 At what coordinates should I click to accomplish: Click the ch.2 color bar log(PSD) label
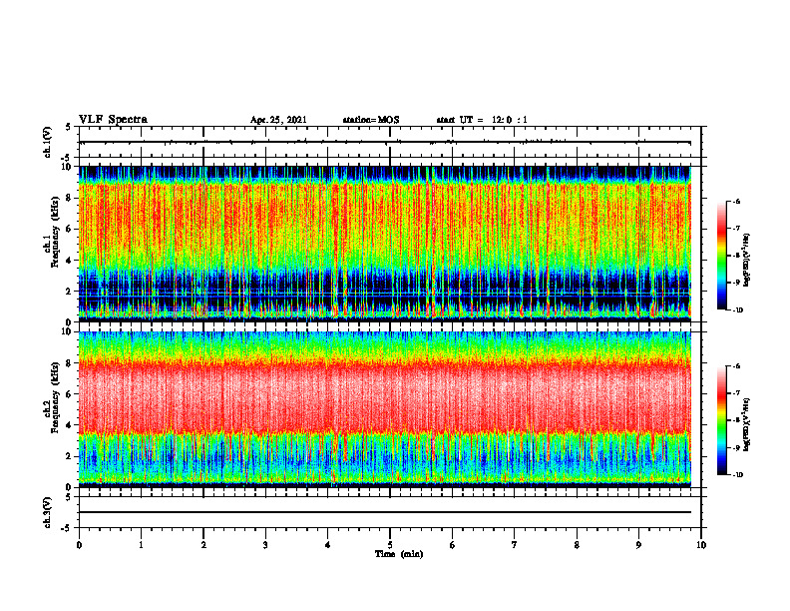746,424
